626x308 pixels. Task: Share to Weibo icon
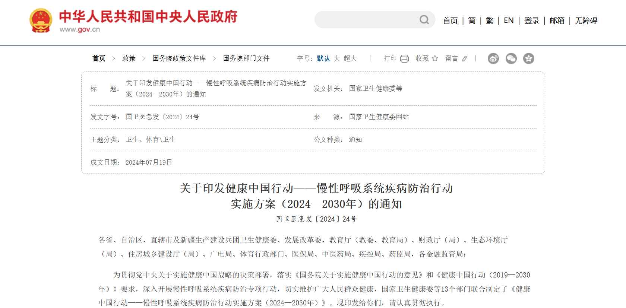point(493,58)
